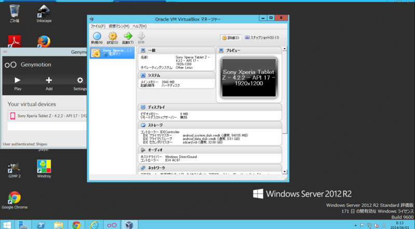The image size is (415, 229).
Task: Click the VM preview thumbnail
Action: coord(249,78)
